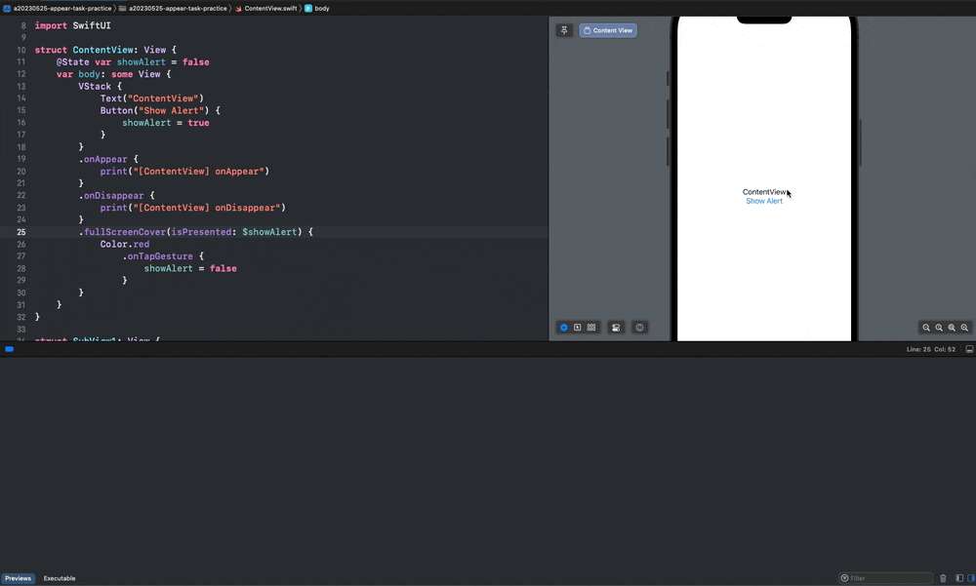Screen dimensions: 976x586
Task: Open Preview on Device options icon
Action: [639, 328]
